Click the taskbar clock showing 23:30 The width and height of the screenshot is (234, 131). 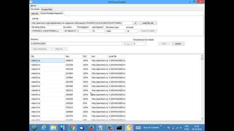197,128
